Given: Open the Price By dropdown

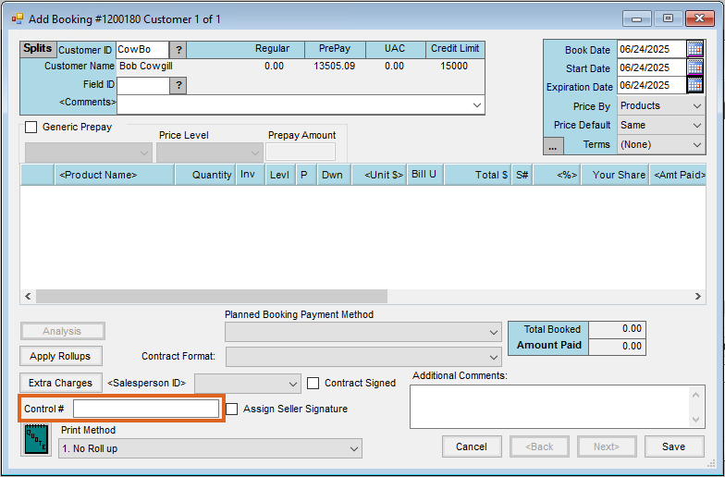Looking at the screenshot, I should pyautogui.click(x=660, y=105).
